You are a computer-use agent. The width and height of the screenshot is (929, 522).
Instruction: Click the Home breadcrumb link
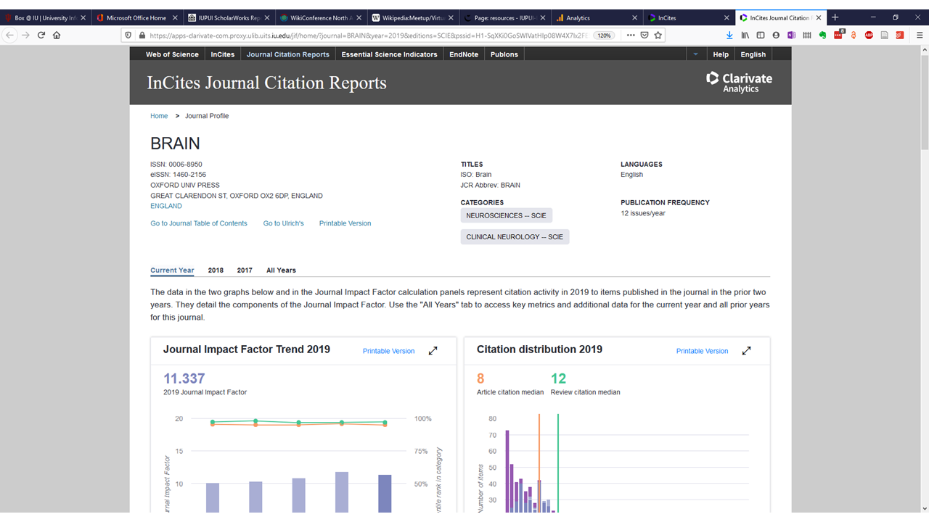159,116
